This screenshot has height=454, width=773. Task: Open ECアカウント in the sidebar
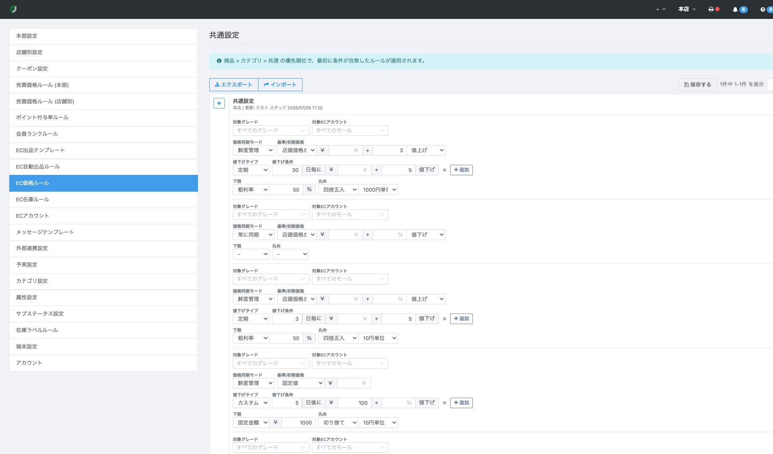click(x=103, y=216)
